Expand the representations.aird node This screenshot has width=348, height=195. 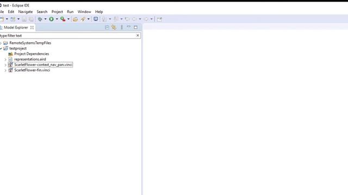pyautogui.click(x=5, y=60)
